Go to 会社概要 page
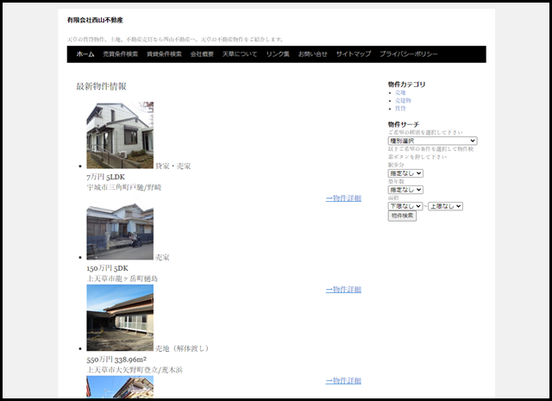The image size is (552, 401). point(202,54)
